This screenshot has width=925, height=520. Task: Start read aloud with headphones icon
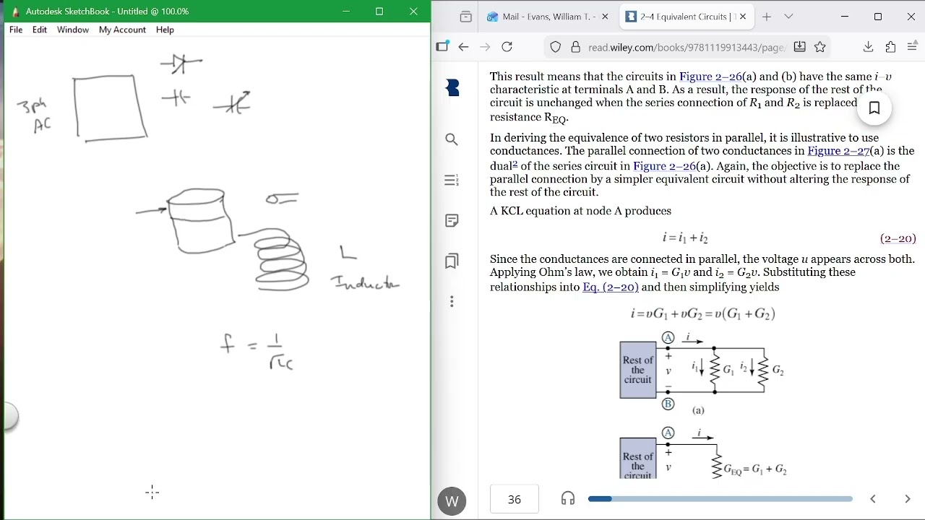[568, 498]
